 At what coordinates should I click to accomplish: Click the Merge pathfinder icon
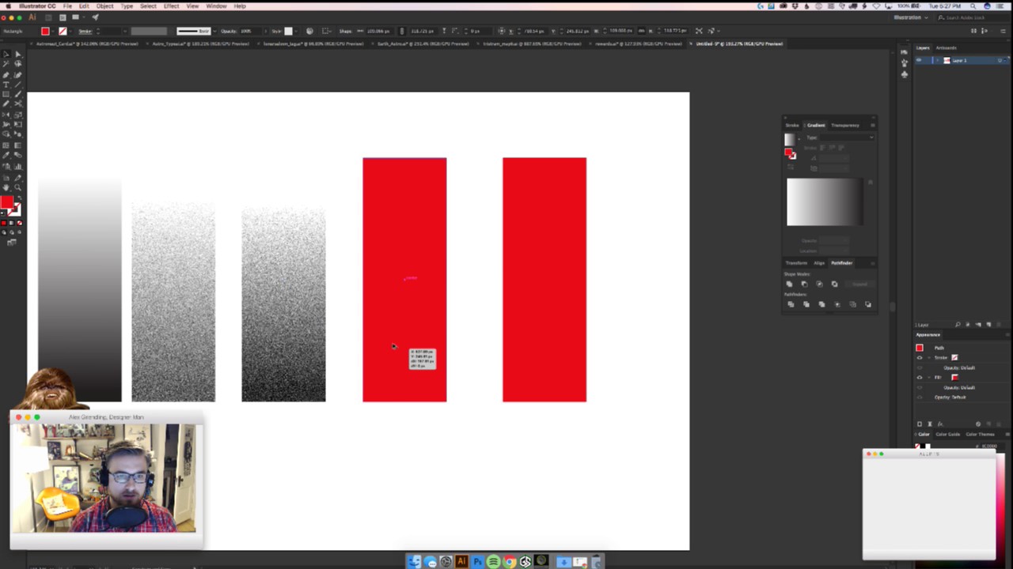[821, 304]
